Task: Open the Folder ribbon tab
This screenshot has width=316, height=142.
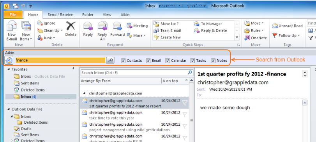Action: (88, 15)
